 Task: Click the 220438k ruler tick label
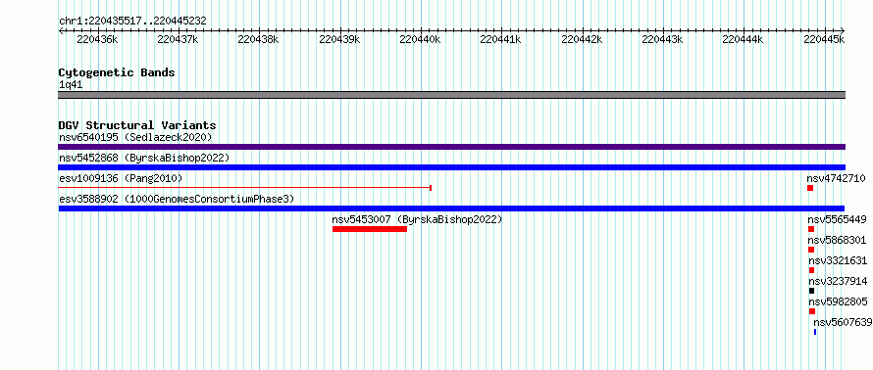click(258, 39)
